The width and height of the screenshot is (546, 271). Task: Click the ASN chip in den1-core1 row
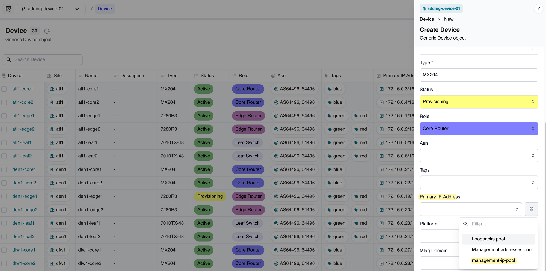[295, 169]
